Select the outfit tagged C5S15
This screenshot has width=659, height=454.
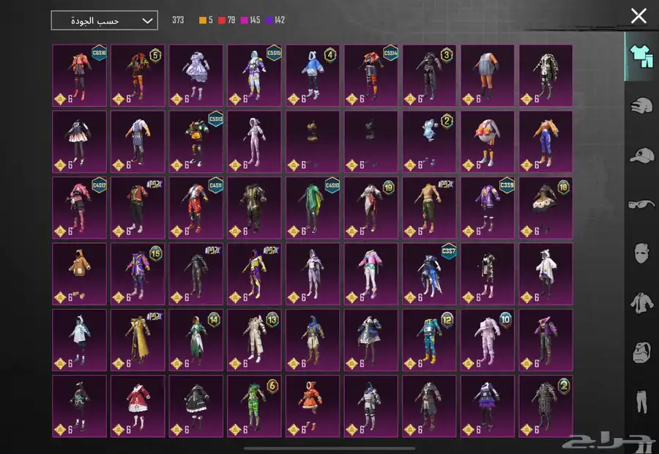pyautogui.click(x=255, y=75)
